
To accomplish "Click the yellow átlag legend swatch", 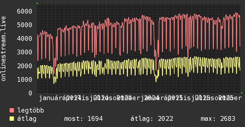I will pos(12,119).
